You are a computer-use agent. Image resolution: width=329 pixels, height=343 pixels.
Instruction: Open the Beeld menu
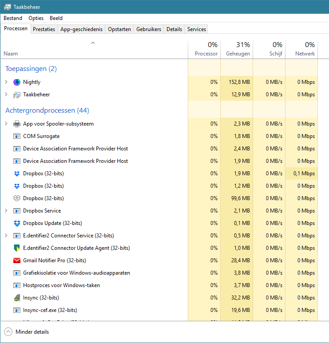pyautogui.click(x=56, y=18)
